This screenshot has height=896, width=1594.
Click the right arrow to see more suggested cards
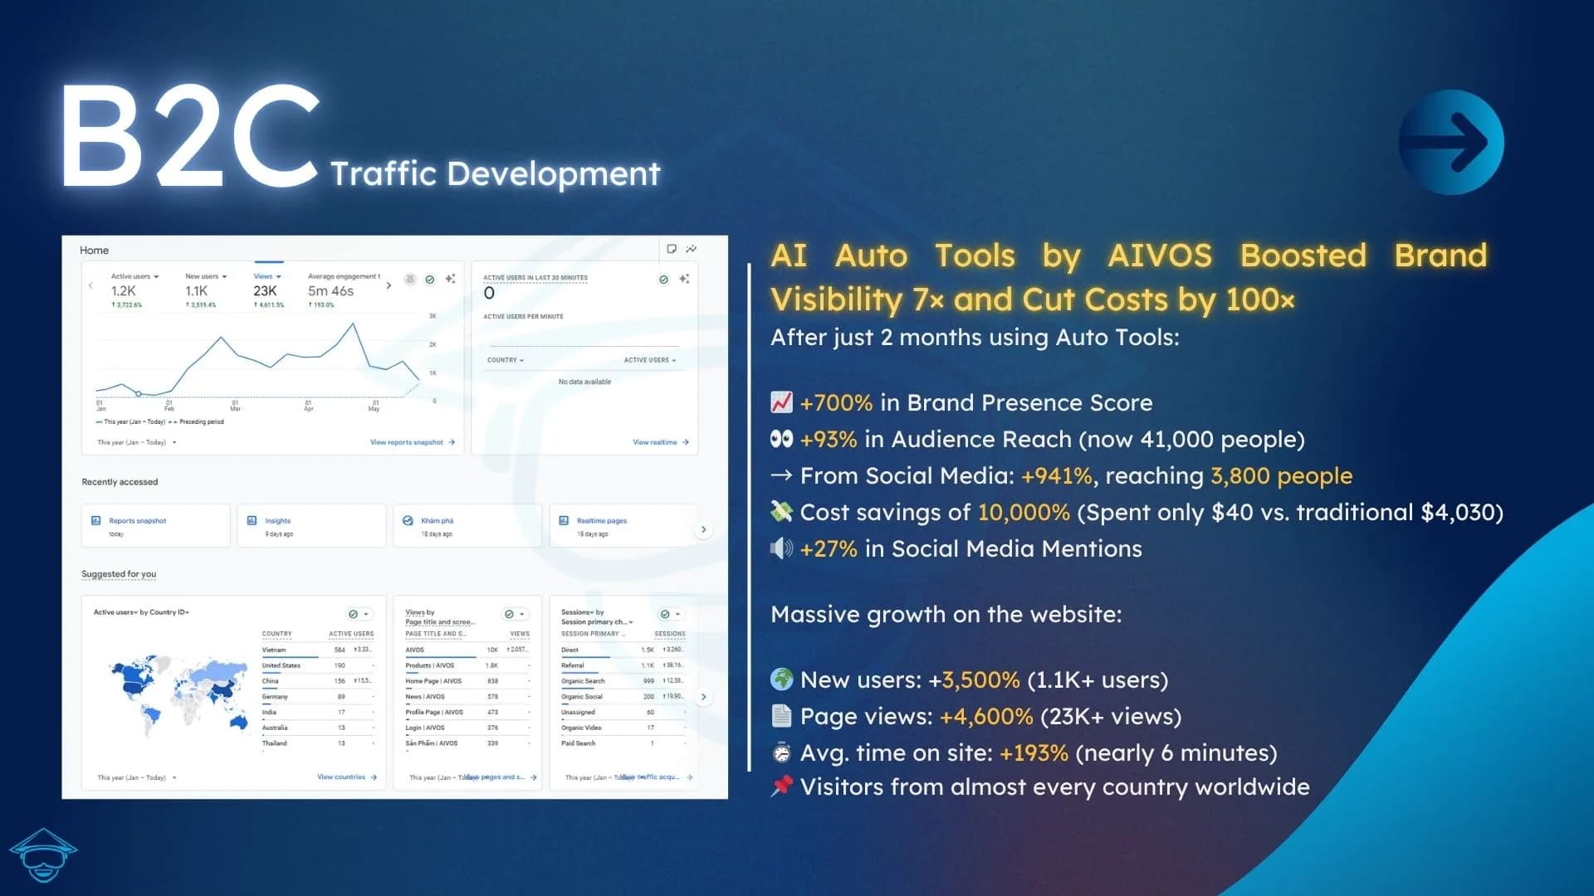[703, 697]
